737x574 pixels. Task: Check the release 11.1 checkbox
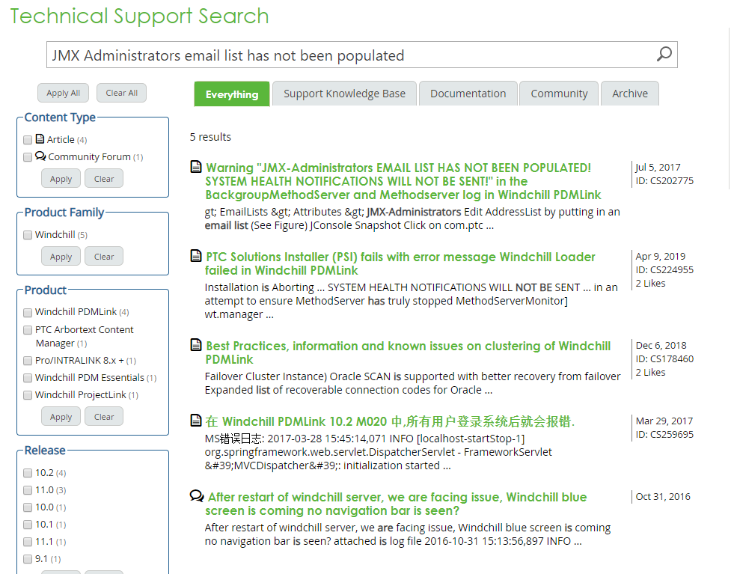click(x=28, y=542)
